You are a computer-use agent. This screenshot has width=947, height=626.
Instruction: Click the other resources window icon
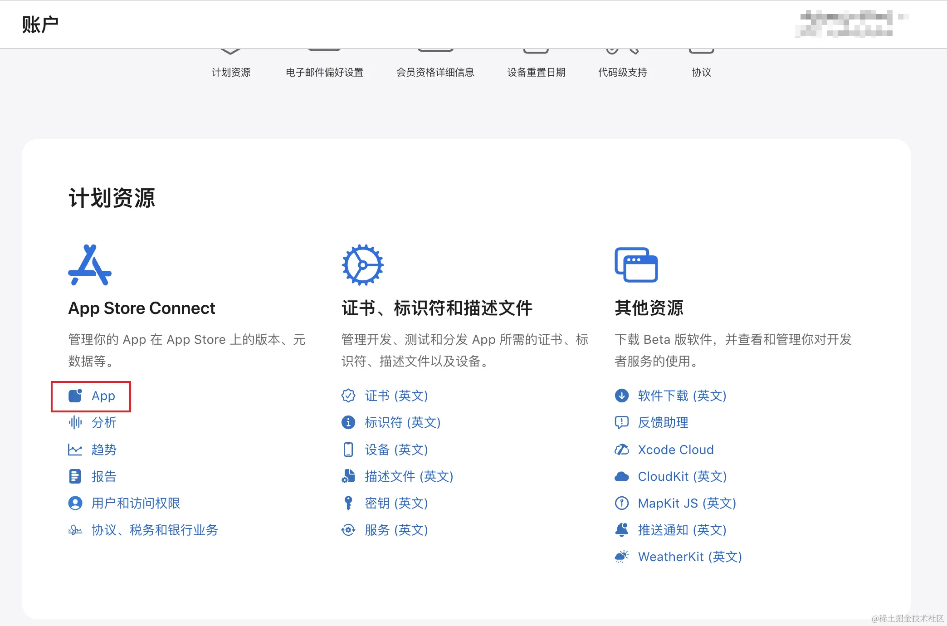(x=636, y=265)
